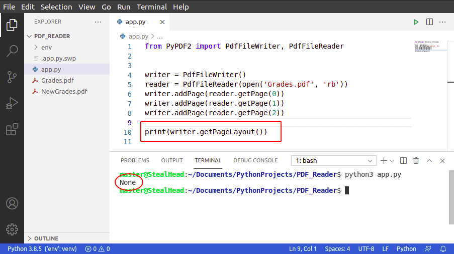This screenshot has width=454, height=254.
Task: Open Grades.pdf in the explorer
Action: pyautogui.click(x=67, y=80)
